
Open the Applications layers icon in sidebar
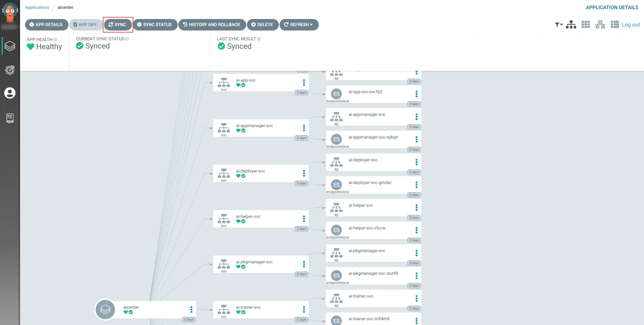[x=10, y=46]
